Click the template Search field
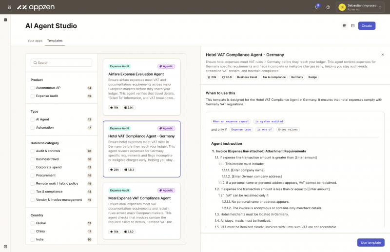The height and width of the screenshot is (252, 390). tap(61, 62)
